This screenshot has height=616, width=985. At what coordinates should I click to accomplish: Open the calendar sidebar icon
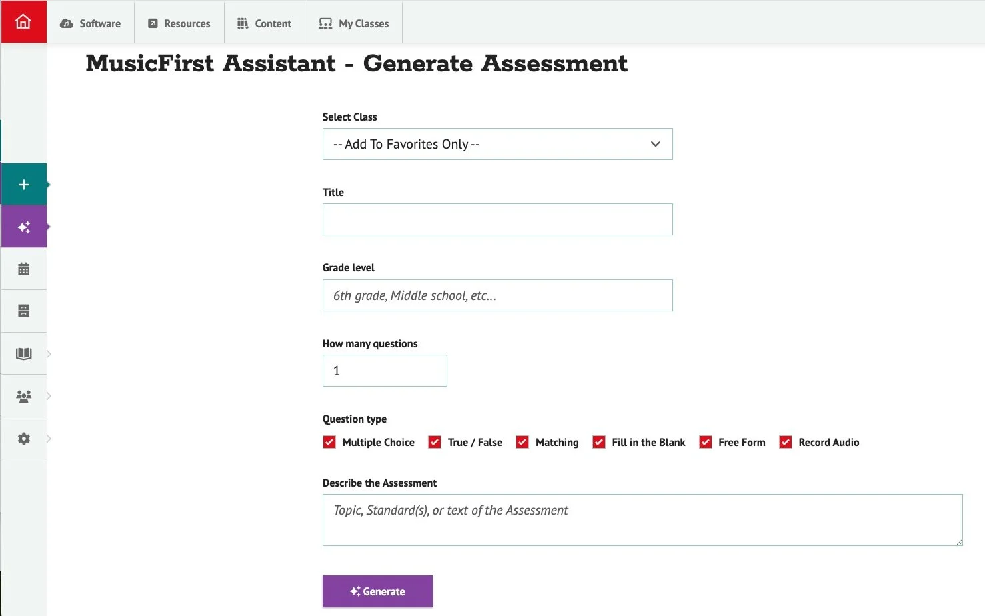[24, 269]
